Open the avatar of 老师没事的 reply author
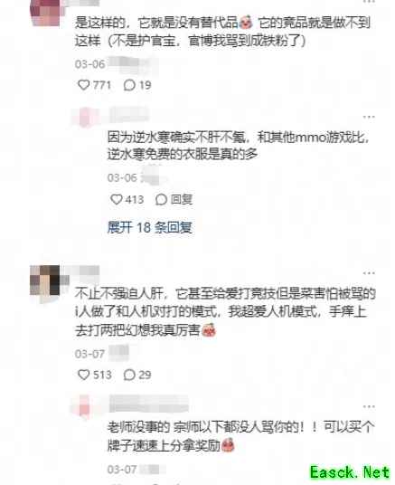This screenshot has height=485, width=395. pos(83,405)
